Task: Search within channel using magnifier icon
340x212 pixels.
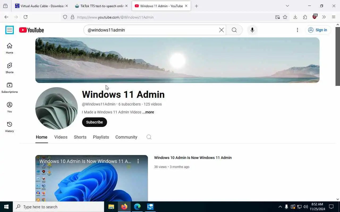Action: (149, 137)
